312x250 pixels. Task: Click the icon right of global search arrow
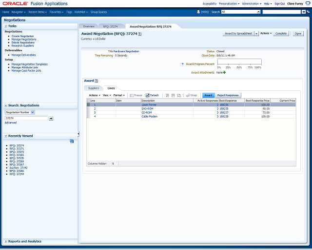[308, 12]
